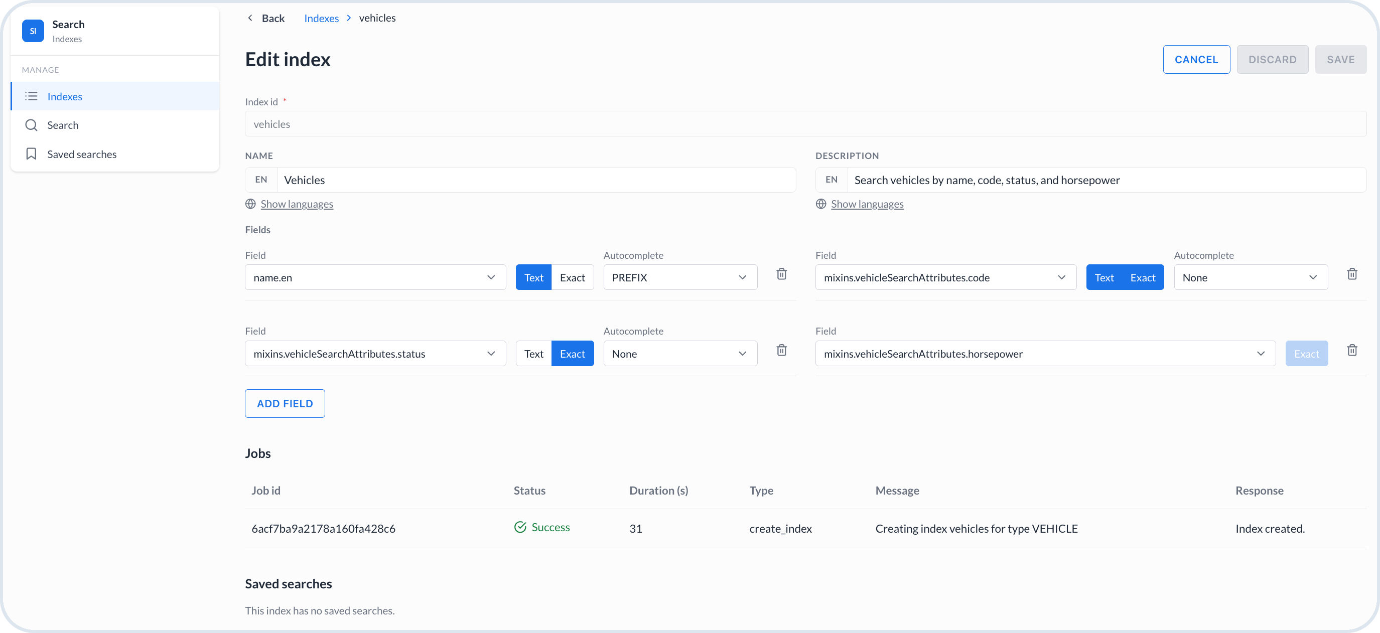This screenshot has width=1380, height=633.
Task: Show languages under the Description field
Action: coord(867,204)
